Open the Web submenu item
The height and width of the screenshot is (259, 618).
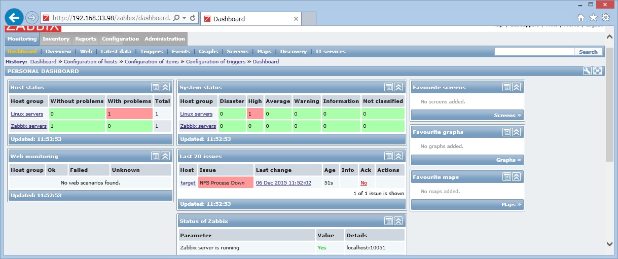86,52
